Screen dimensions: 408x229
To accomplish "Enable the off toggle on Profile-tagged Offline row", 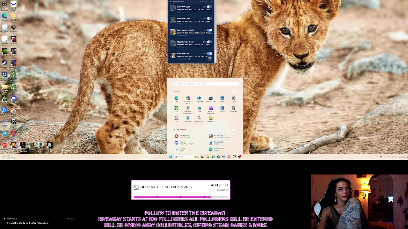I will (x=209, y=42).
